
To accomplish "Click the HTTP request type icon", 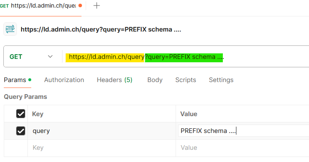I will 10,29.
